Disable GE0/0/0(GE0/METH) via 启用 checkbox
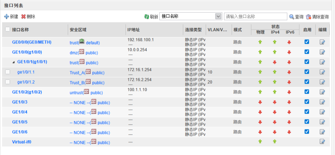335x155 pixels. point(307,42)
